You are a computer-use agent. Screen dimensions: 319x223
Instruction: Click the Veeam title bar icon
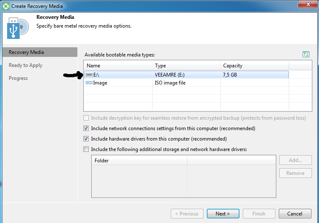coord(6,6)
